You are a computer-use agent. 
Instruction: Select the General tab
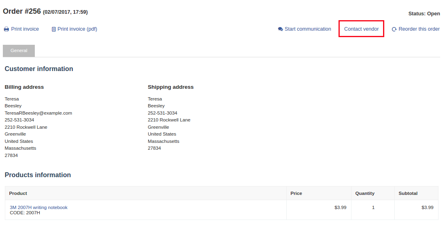(x=19, y=50)
